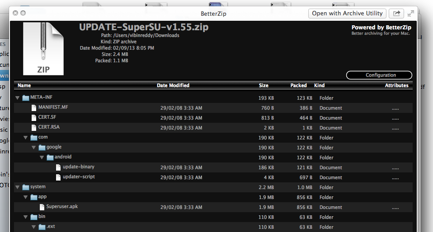Image resolution: width=433 pixels, height=232 pixels.
Task: Click the Path /Users/vibinreddy/Downloads text
Action: point(140,35)
